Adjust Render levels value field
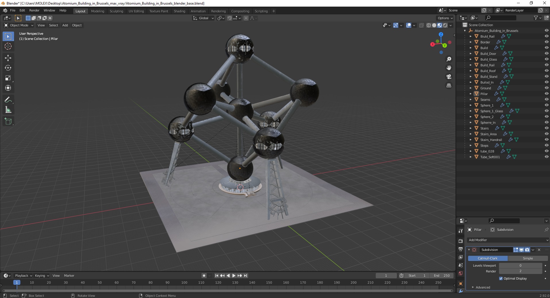This screenshot has height=298, width=550. 520,271
